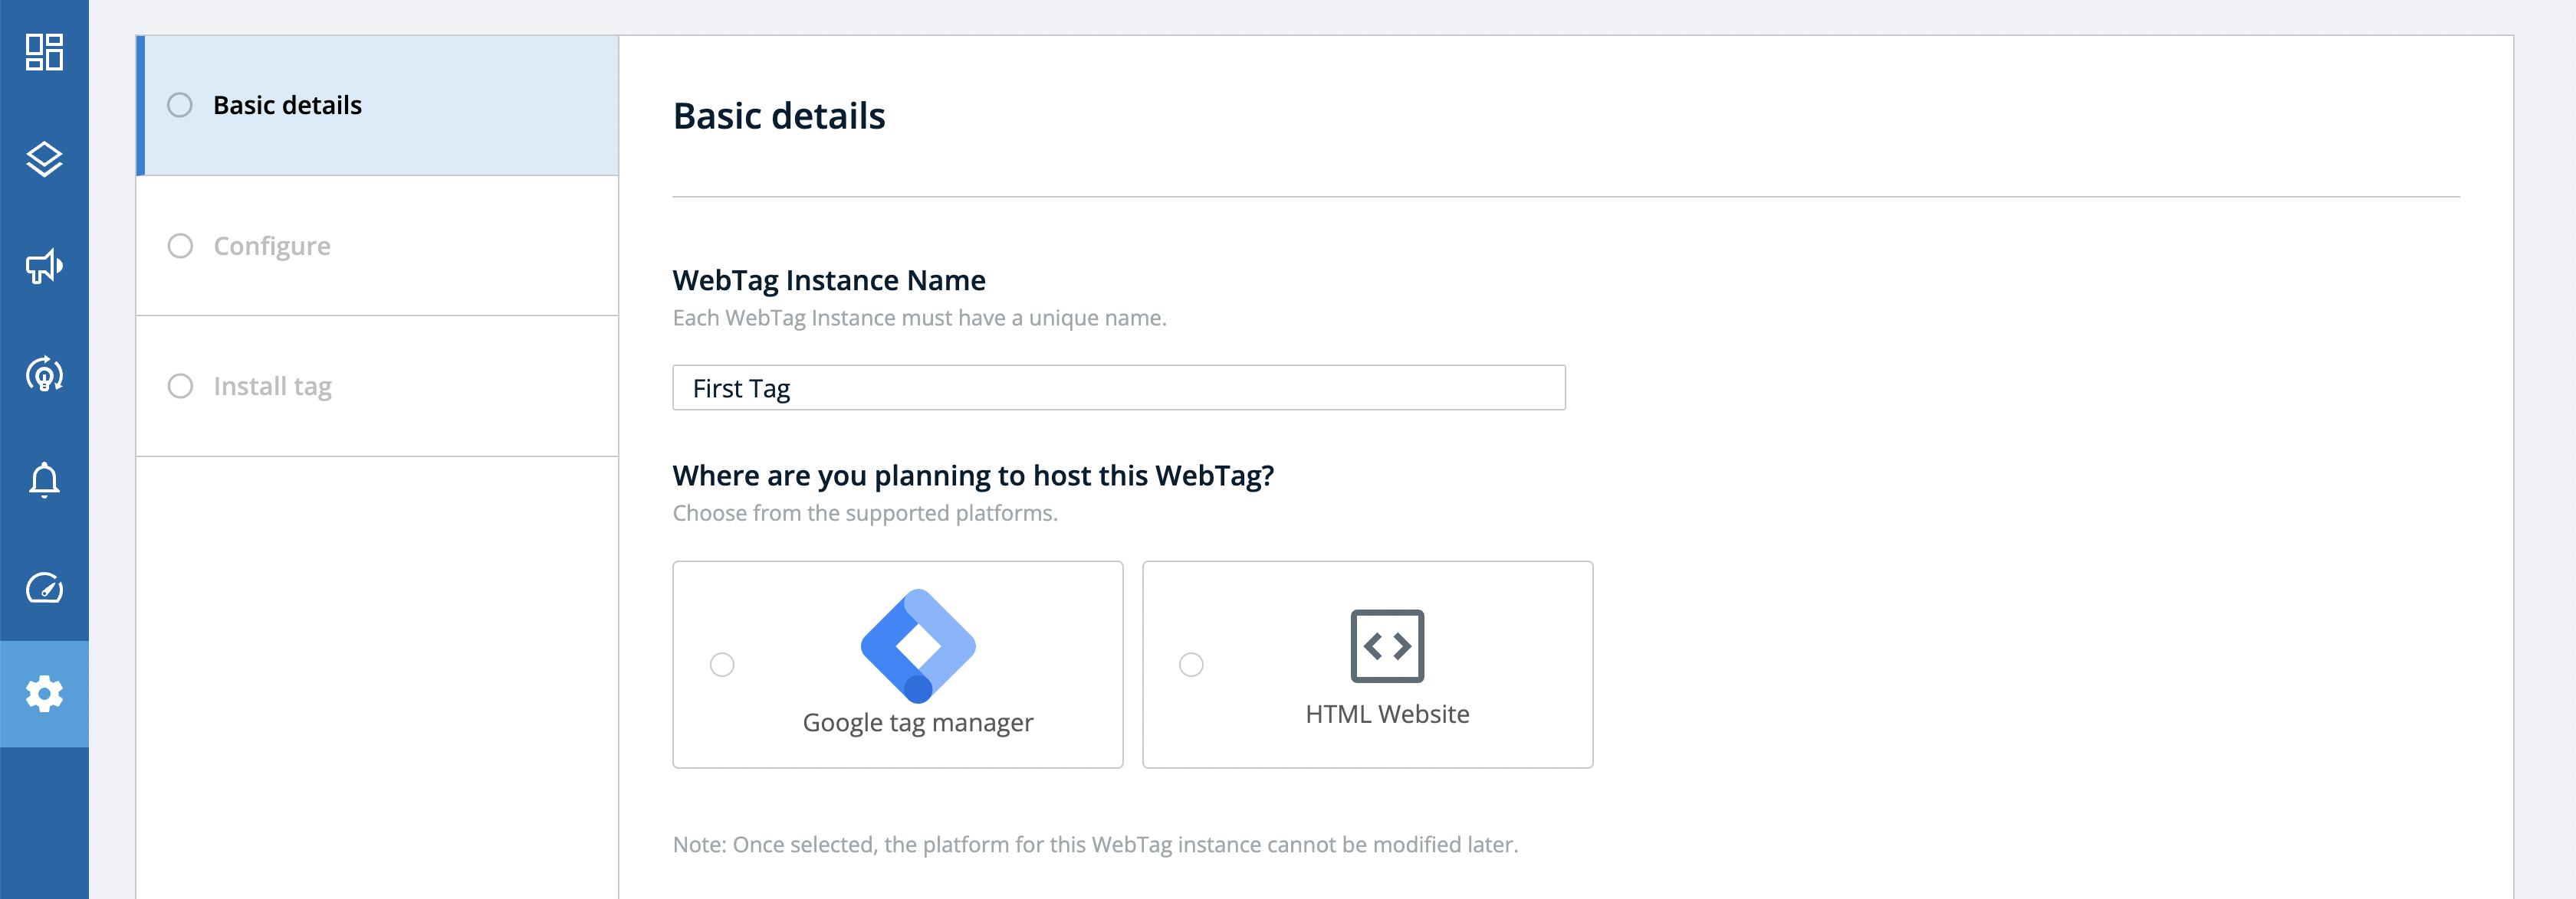Open the notifications bell icon

44,480
